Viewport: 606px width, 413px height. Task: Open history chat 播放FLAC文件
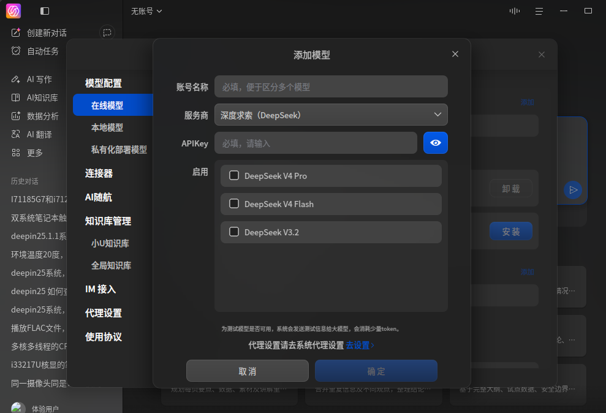(38, 328)
